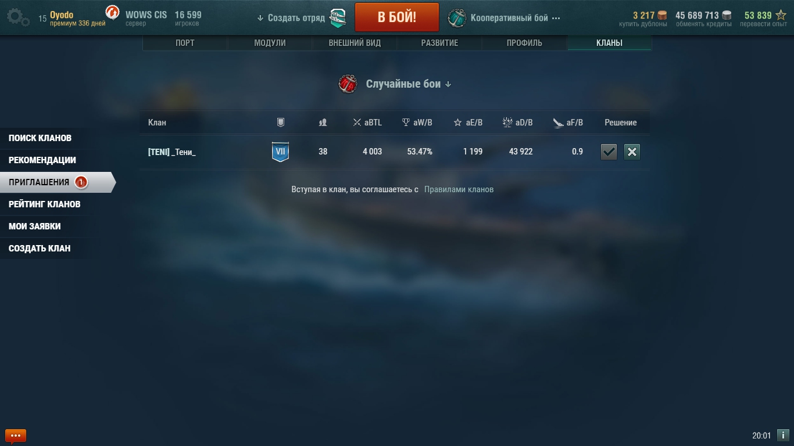Screen dimensions: 794x446
Task: Open the info icon near clock
Action: 783,435
